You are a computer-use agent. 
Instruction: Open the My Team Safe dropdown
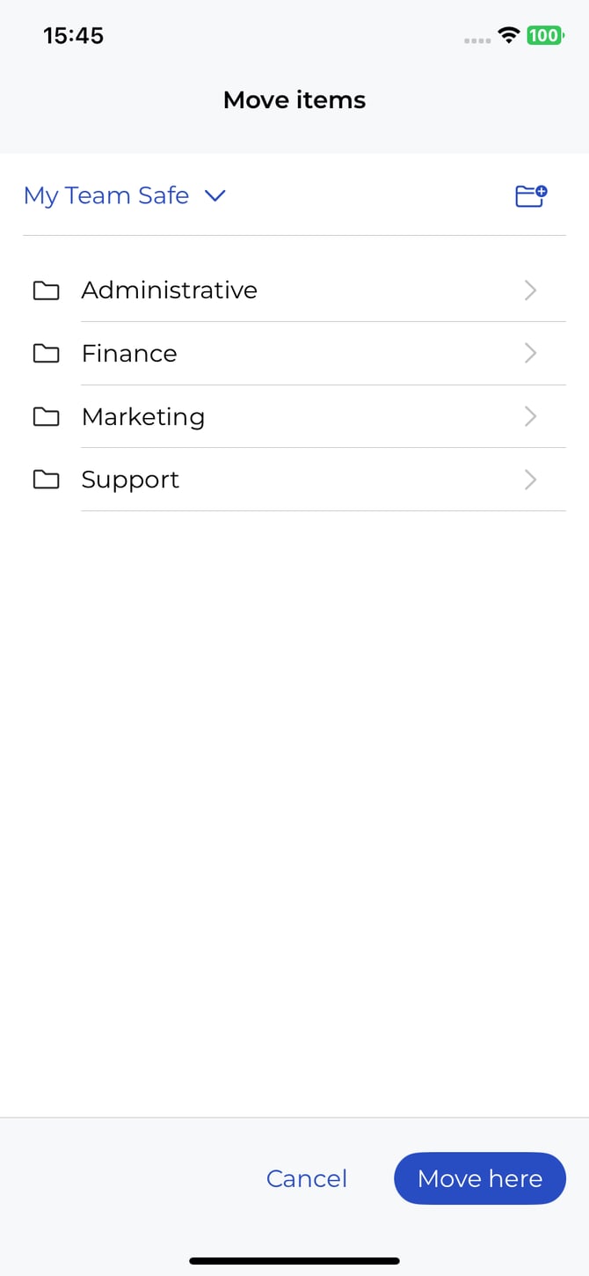pos(106,195)
